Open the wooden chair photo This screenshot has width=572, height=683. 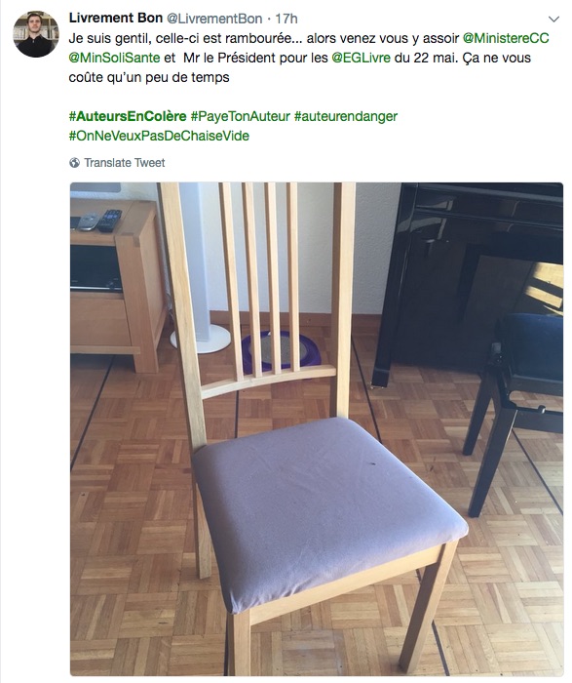(317, 429)
